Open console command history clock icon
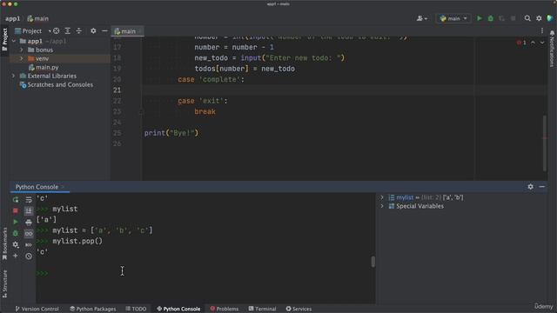Screen dimensions: 557x313 point(29,256)
